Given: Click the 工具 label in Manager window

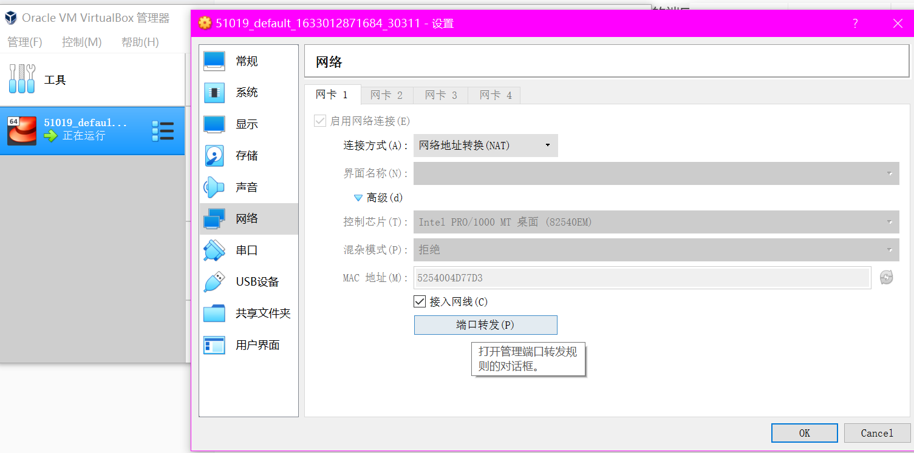Looking at the screenshot, I should 55,79.
